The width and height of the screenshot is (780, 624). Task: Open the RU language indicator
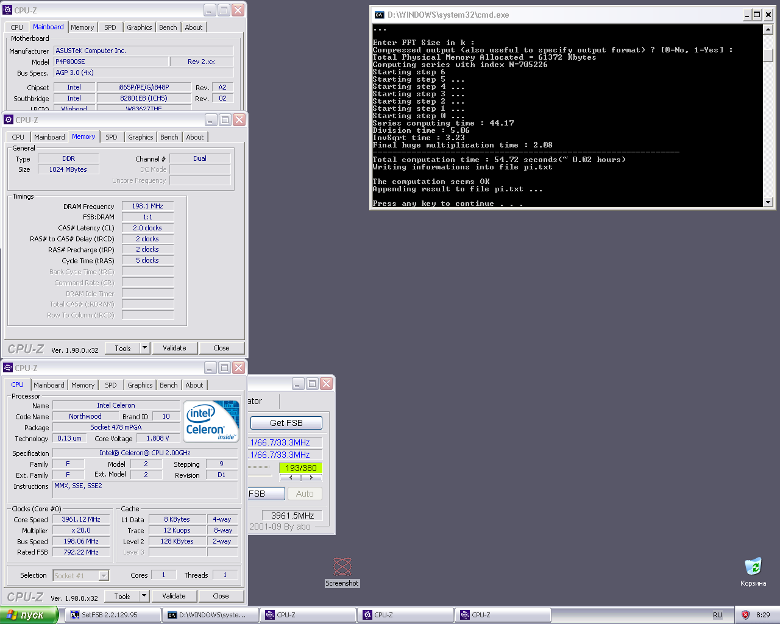[717, 615]
